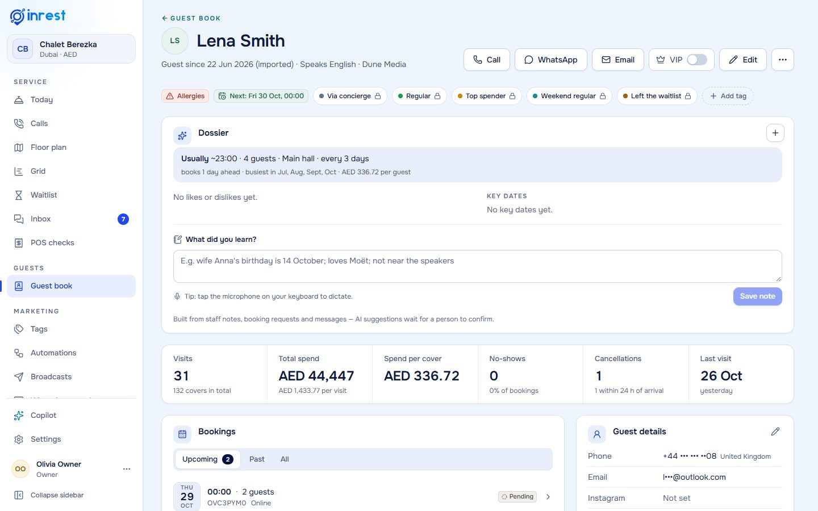Go to the Grid view
818x511 pixels.
coord(71,171)
